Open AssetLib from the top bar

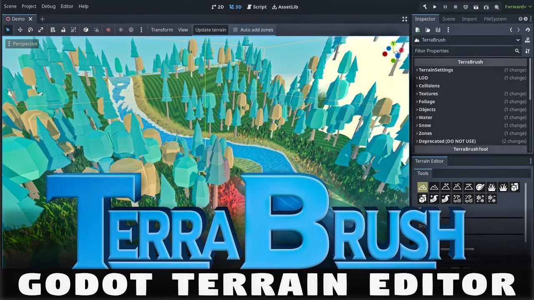[x=285, y=7]
